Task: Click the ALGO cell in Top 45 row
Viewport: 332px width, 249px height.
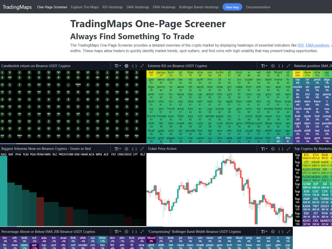Action: click(x=306, y=171)
